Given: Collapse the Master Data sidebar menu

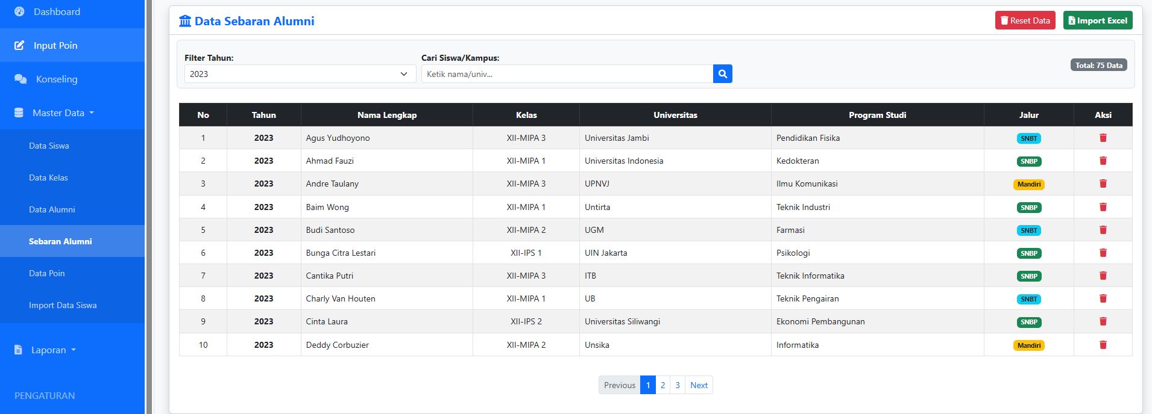Looking at the screenshot, I should pos(58,113).
